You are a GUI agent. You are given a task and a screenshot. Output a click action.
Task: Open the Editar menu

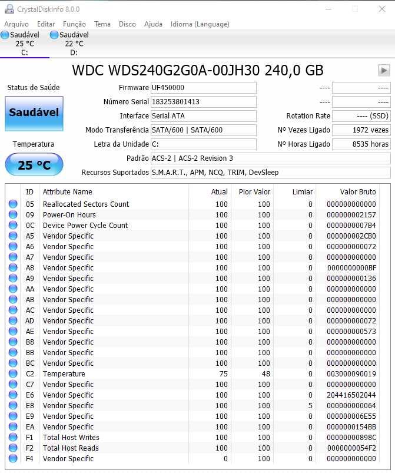coord(46,24)
